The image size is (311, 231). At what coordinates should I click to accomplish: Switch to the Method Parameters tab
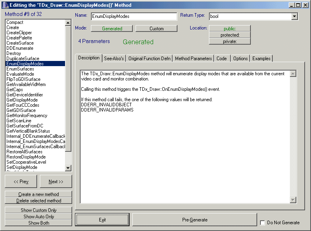tap(193, 59)
